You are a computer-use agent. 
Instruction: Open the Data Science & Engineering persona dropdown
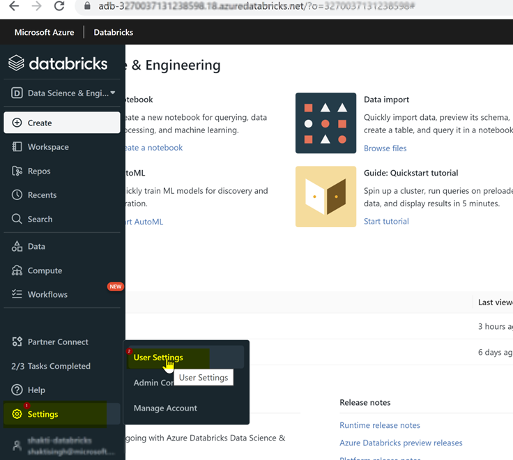tap(62, 93)
